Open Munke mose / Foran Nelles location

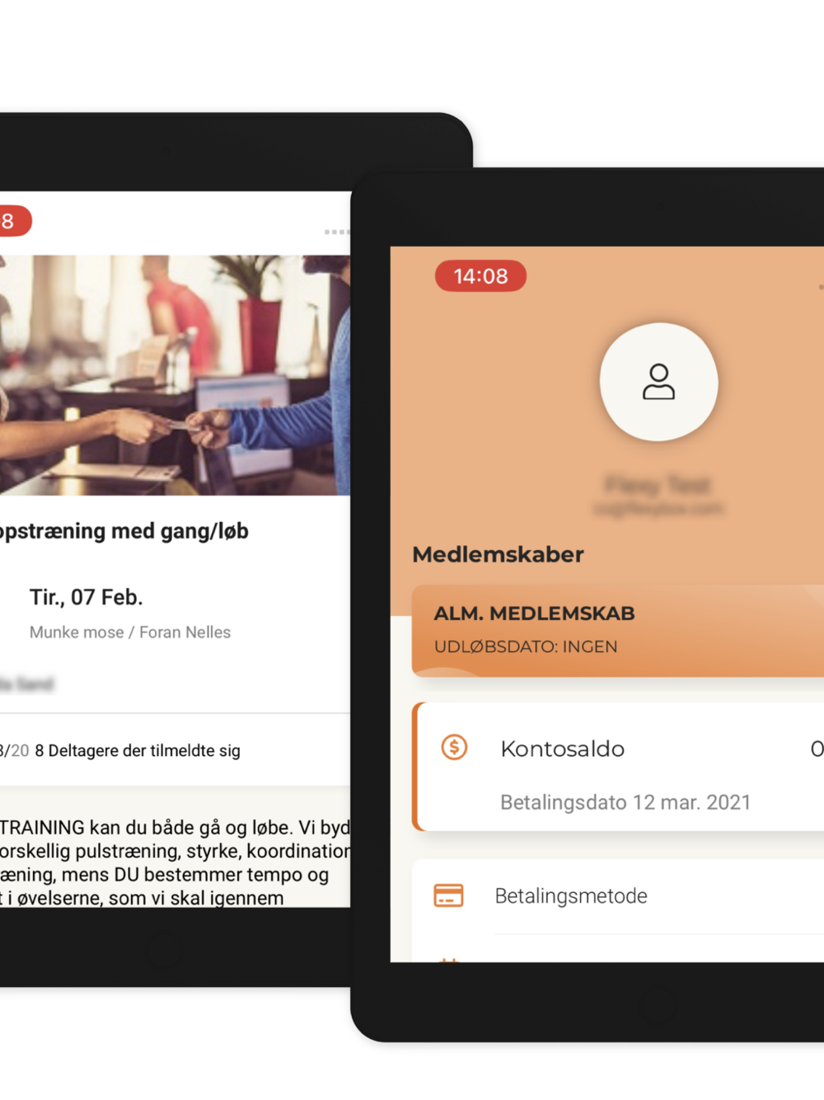click(x=130, y=632)
